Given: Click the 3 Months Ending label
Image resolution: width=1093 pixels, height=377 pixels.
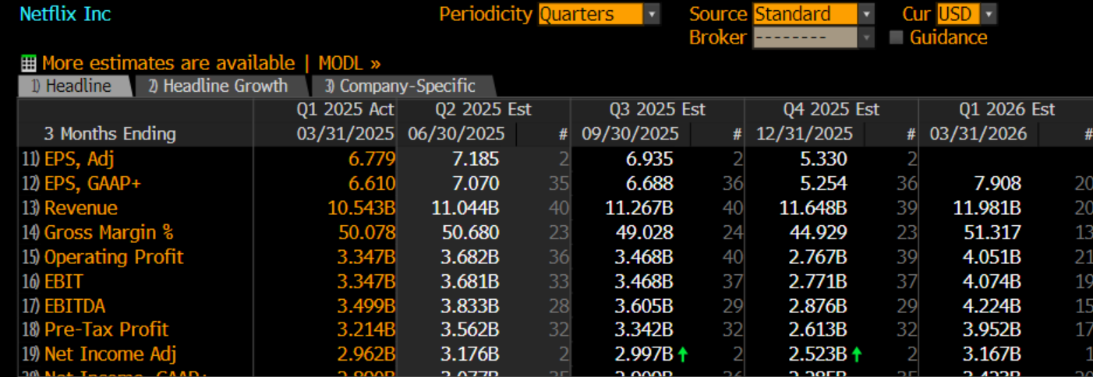Looking at the screenshot, I should [x=109, y=134].
